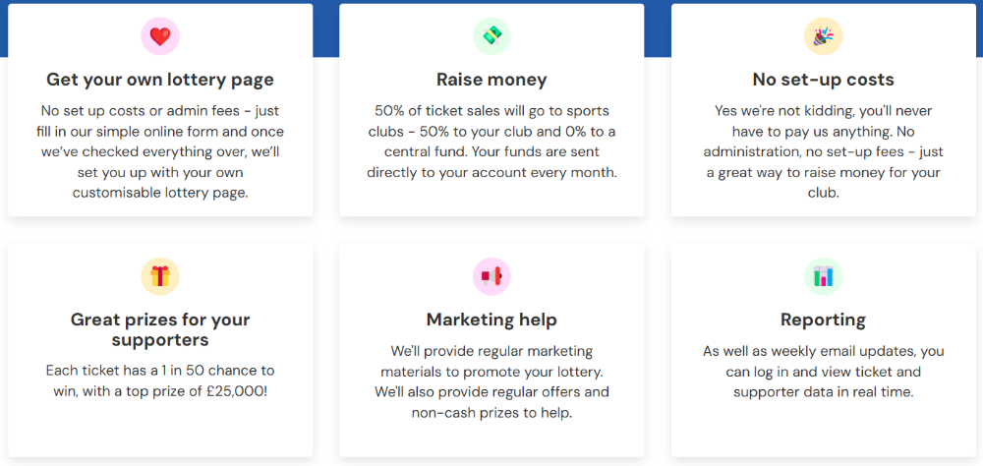Click the customisable lottery page description text
This screenshot has height=466, width=983.
(x=160, y=151)
